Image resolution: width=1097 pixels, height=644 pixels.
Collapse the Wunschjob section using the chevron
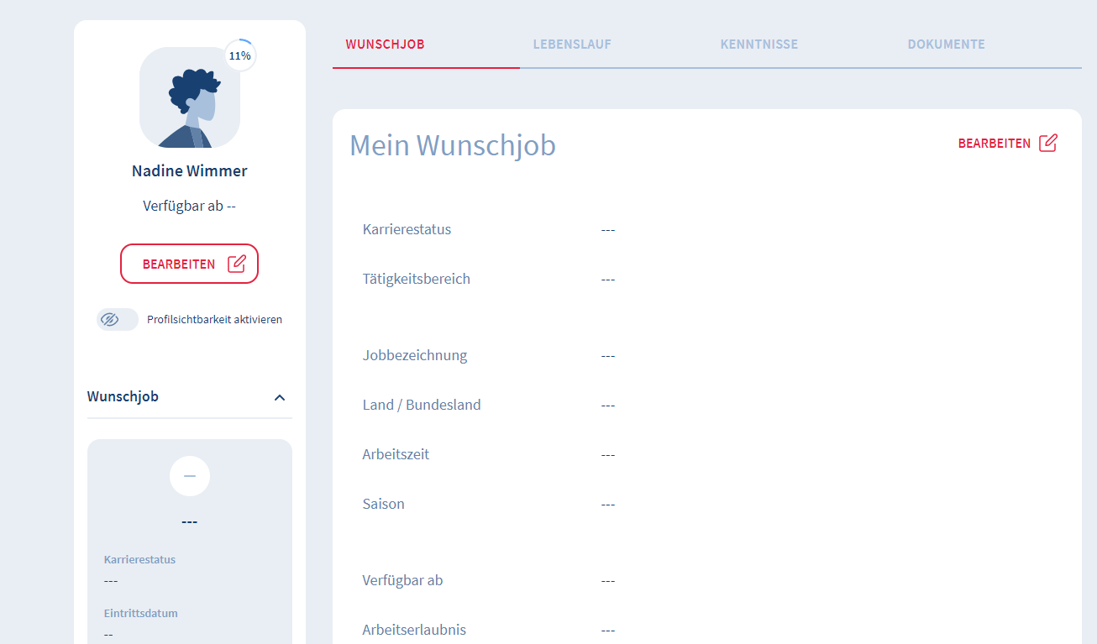(x=280, y=397)
